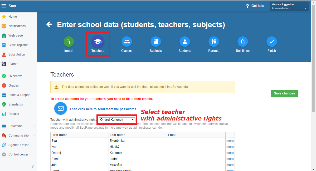Collapse the sidebar with the chevron arrow
This screenshot has width=316, height=171.
click(x=33, y=167)
